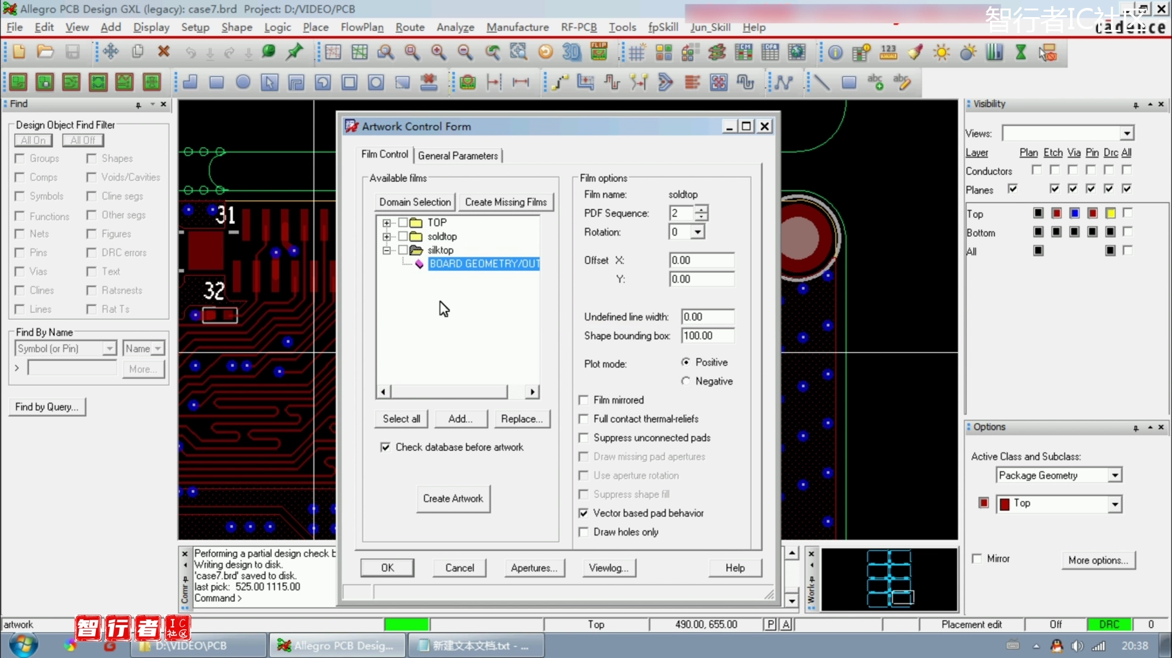Check the Mirror option in Options panel

[977, 559]
